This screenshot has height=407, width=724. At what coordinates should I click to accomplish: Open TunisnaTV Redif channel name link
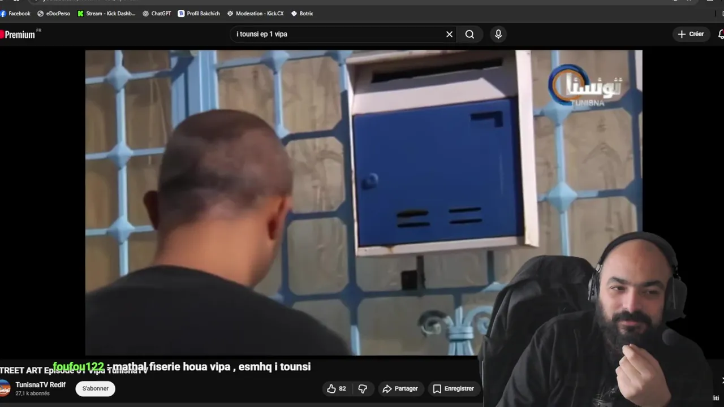[41, 385]
